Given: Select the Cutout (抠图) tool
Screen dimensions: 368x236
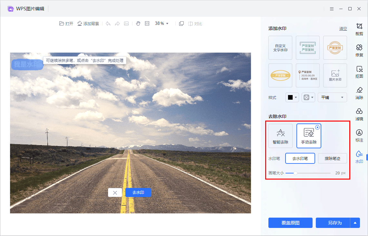Looking at the screenshot, I should [x=359, y=72].
